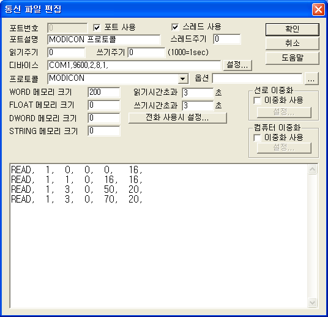328x317 pixels.
Task: Click the 확인 button
Action: point(293,29)
